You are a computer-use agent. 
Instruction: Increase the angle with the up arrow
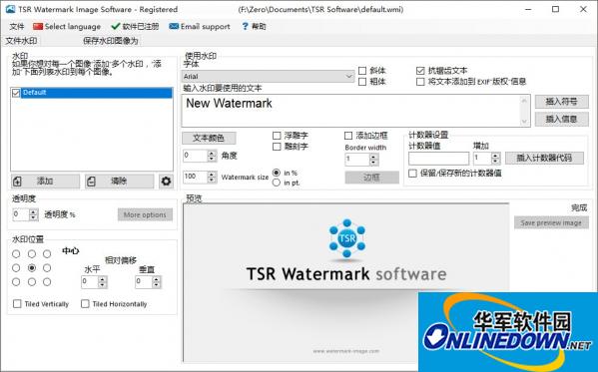click(212, 153)
